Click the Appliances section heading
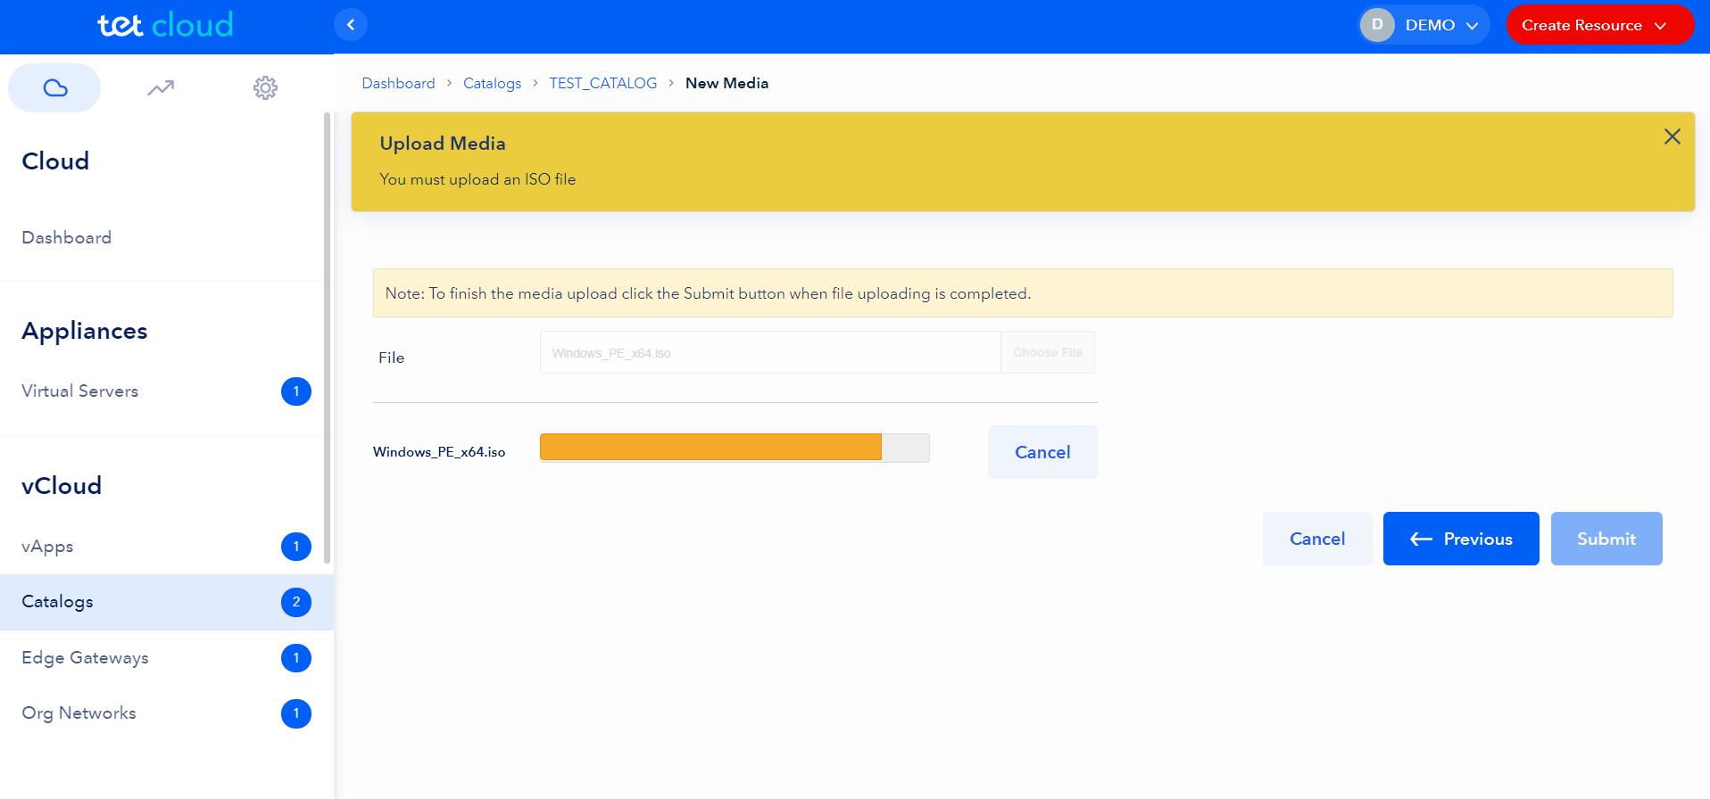 pyautogui.click(x=85, y=331)
